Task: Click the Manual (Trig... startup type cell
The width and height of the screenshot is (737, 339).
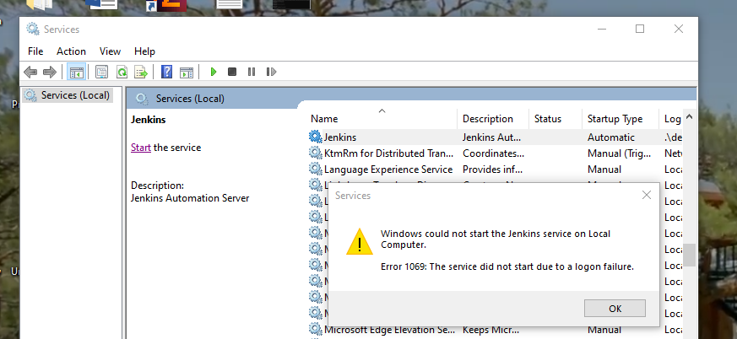Action: 619,153
